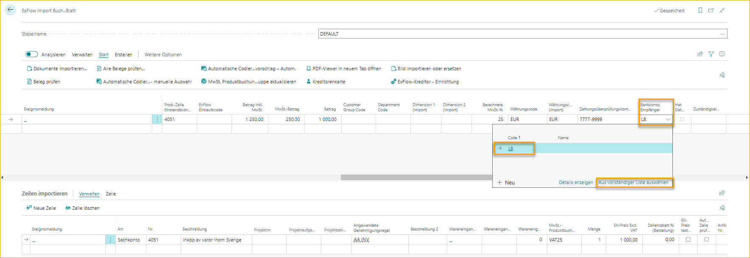Click the scrollbar left arrow
Viewport: 750px width, 258px height.
(x=2, y=178)
